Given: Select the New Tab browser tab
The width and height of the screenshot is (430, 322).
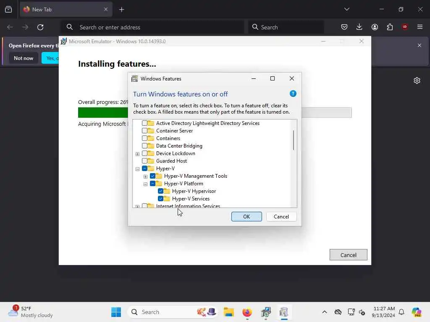Looking at the screenshot, I should 66,9.
